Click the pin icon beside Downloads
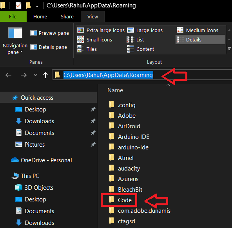This screenshot has height=228, width=232. click(93, 121)
